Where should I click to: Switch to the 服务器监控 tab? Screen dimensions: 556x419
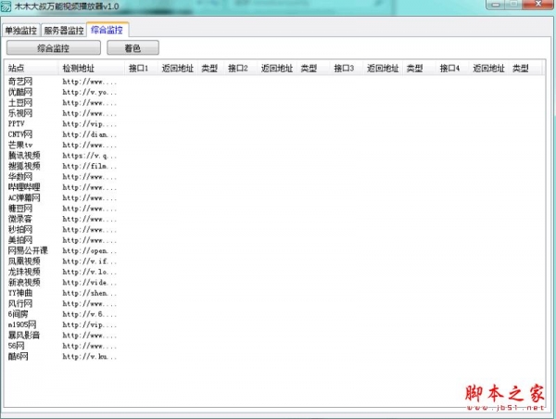(64, 31)
